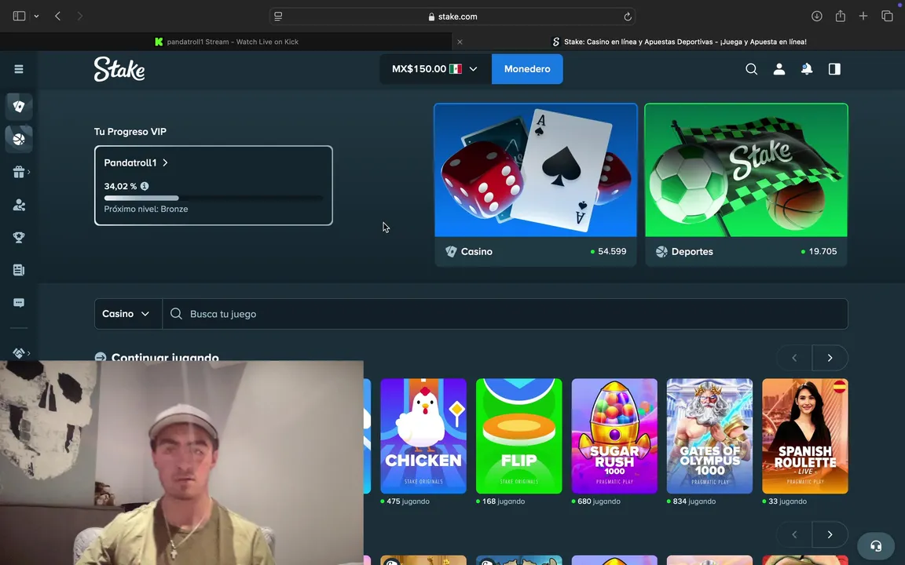
Task: Show next Continuar jugando games
Action: click(x=830, y=358)
